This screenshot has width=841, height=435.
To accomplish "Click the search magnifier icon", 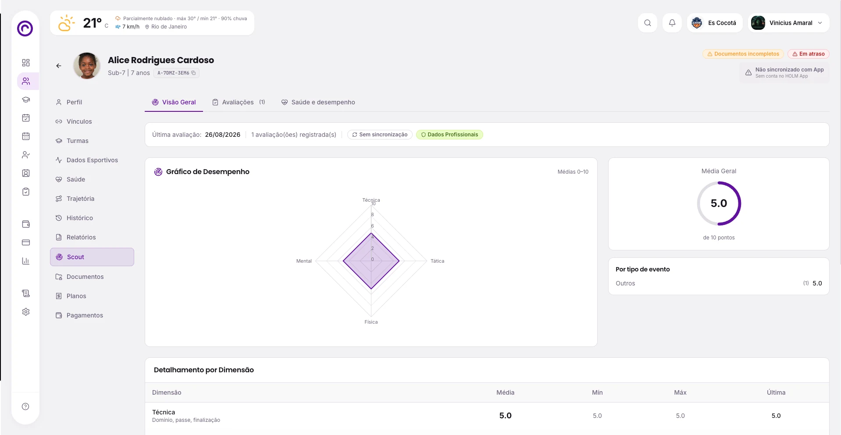I will 648,23.
